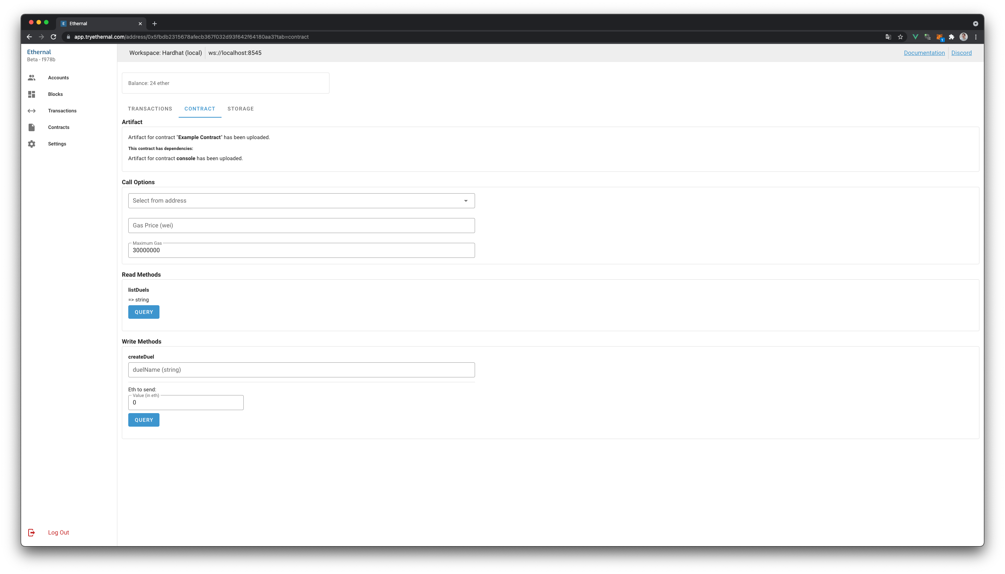
Task: Click the red Log Out icon
Action: (32, 533)
